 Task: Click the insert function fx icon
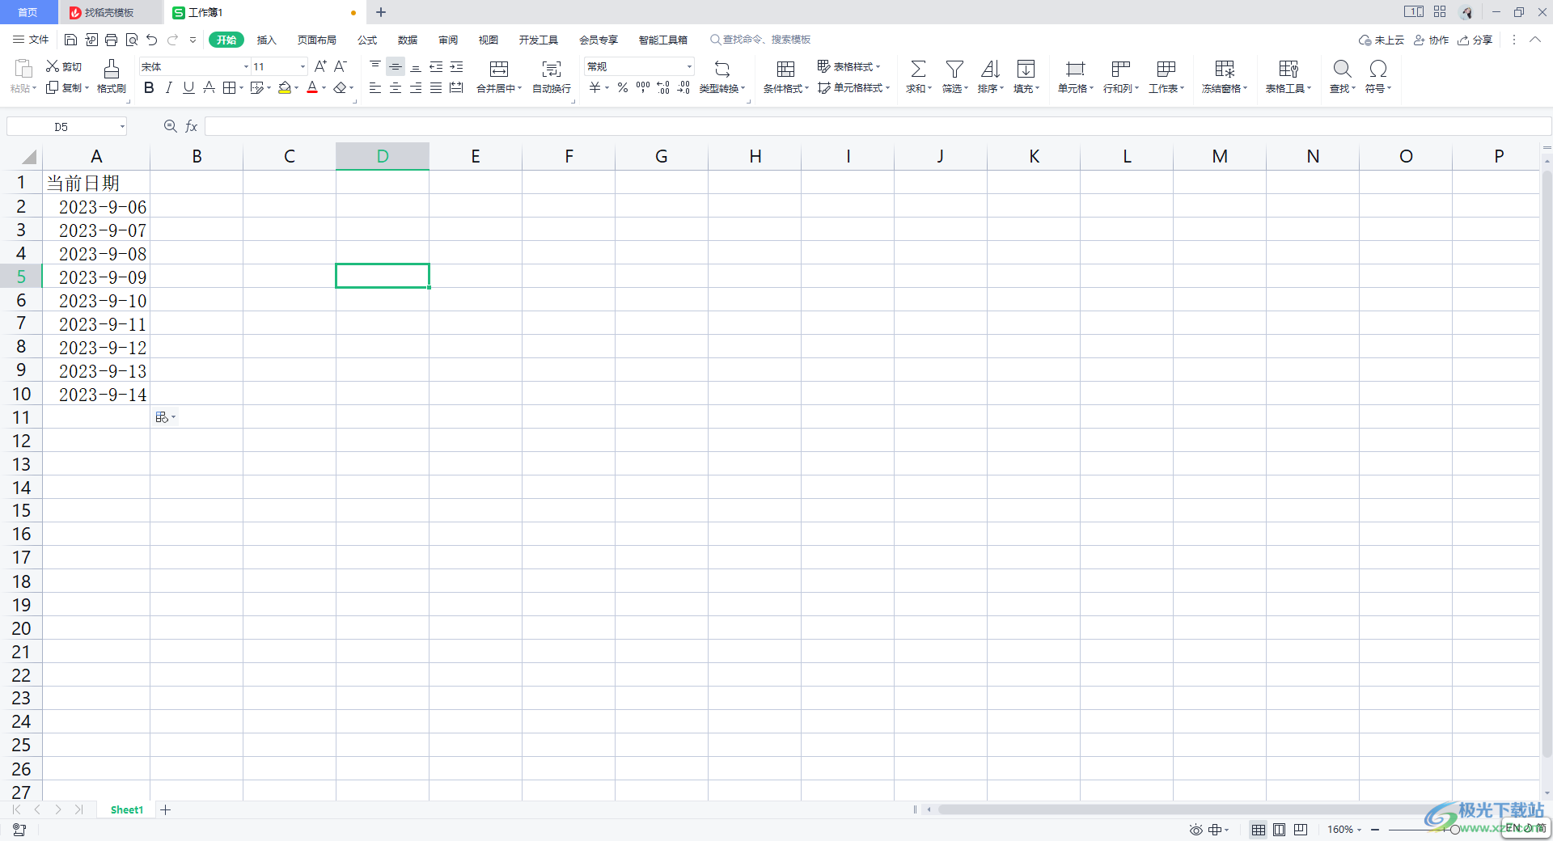[x=192, y=126]
